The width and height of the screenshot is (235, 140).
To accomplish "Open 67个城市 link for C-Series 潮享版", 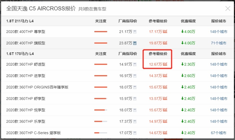I will (218, 133).
